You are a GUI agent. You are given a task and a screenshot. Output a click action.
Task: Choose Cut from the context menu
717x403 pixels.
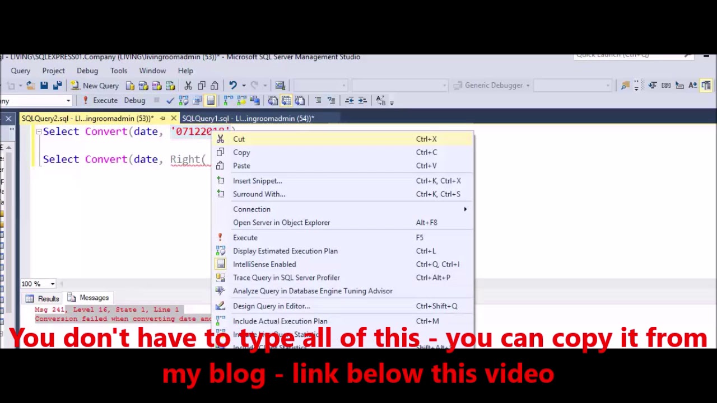click(x=343, y=139)
